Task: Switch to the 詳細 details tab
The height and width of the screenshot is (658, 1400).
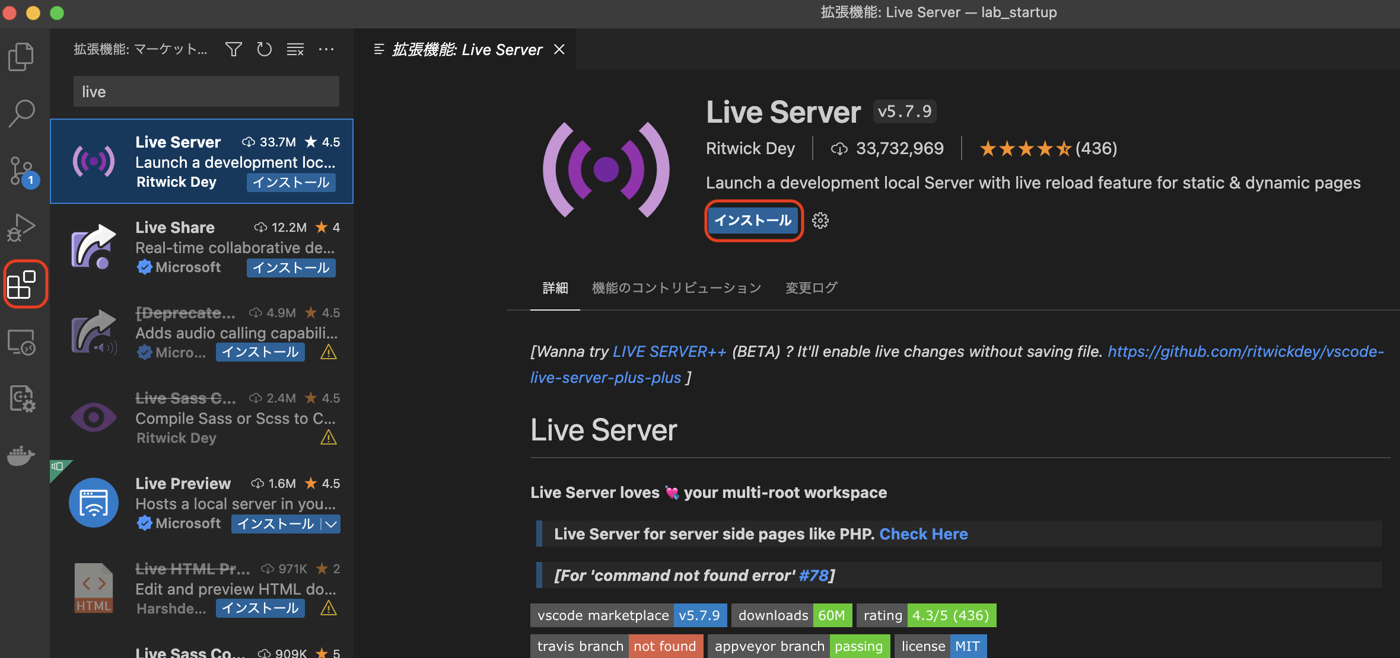Action: coord(555,288)
